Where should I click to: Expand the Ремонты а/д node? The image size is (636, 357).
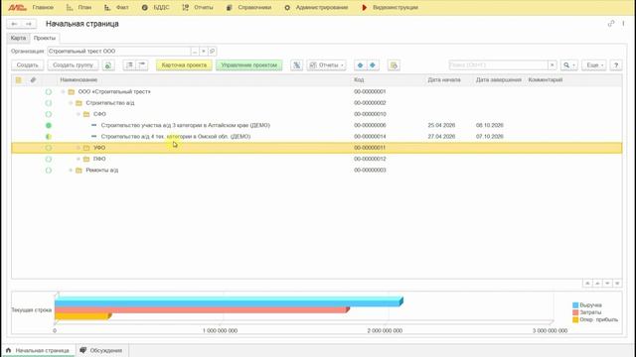71,171
